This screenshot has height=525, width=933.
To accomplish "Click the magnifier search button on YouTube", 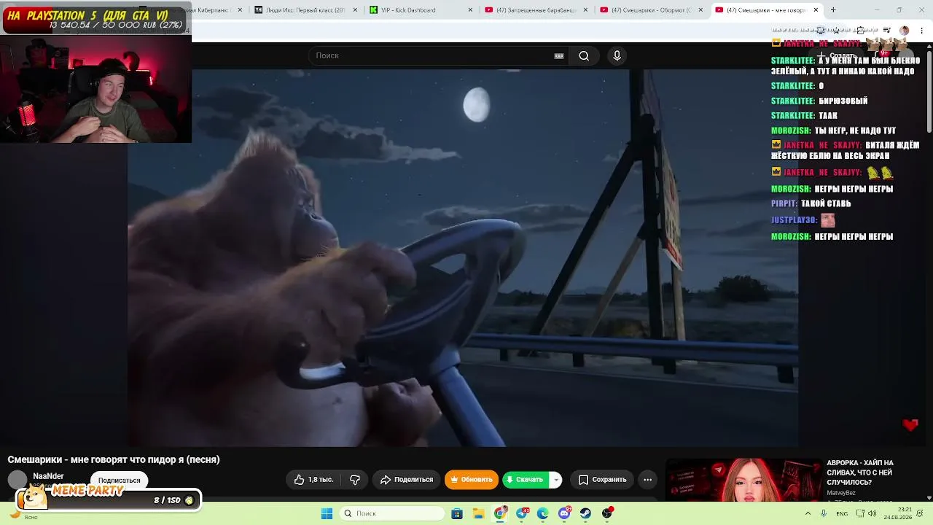I will point(584,56).
